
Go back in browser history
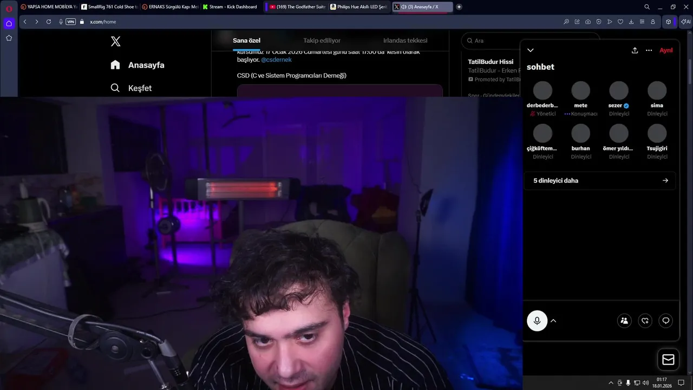(25, 22)
